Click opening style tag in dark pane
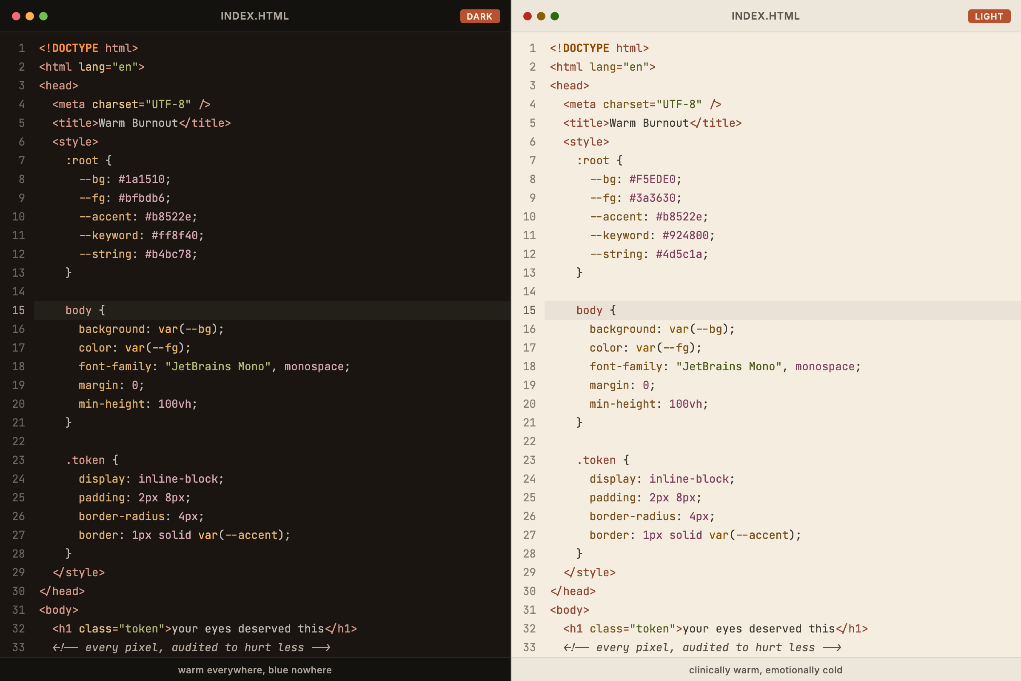Screen dimensions: 1021x681 (x=75, y=142)
